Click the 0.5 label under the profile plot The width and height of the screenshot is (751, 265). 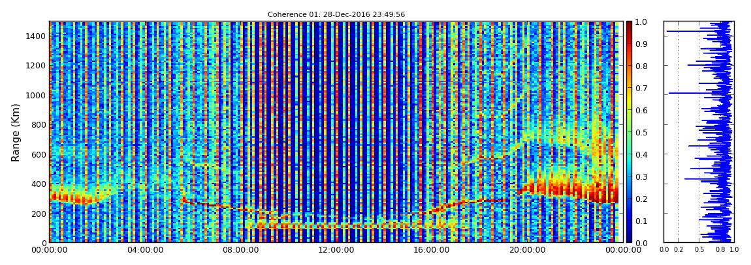pos(699,250)
